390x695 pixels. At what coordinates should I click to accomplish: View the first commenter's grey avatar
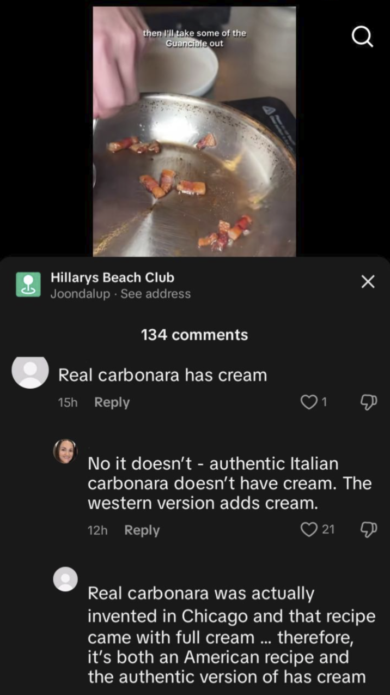tap(31, 373)
